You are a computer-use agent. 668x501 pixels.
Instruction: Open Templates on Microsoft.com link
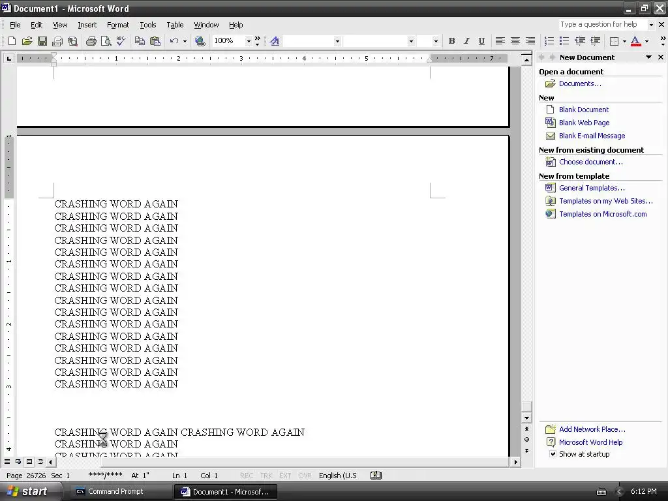[x=603, y=214]
